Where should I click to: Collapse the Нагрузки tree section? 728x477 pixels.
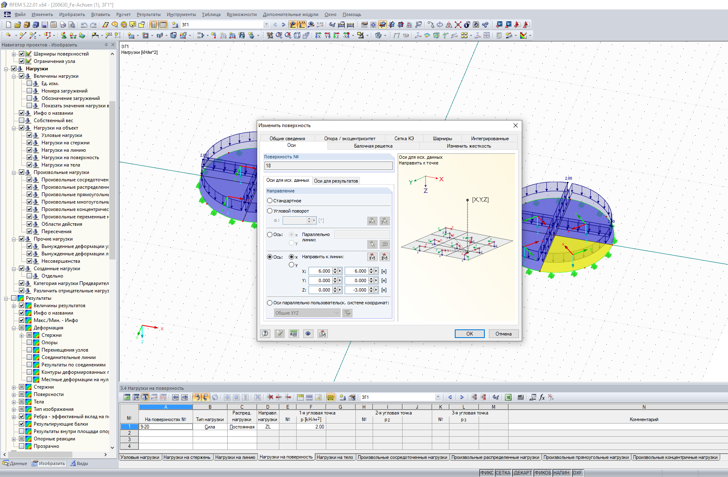click(6, 69)
